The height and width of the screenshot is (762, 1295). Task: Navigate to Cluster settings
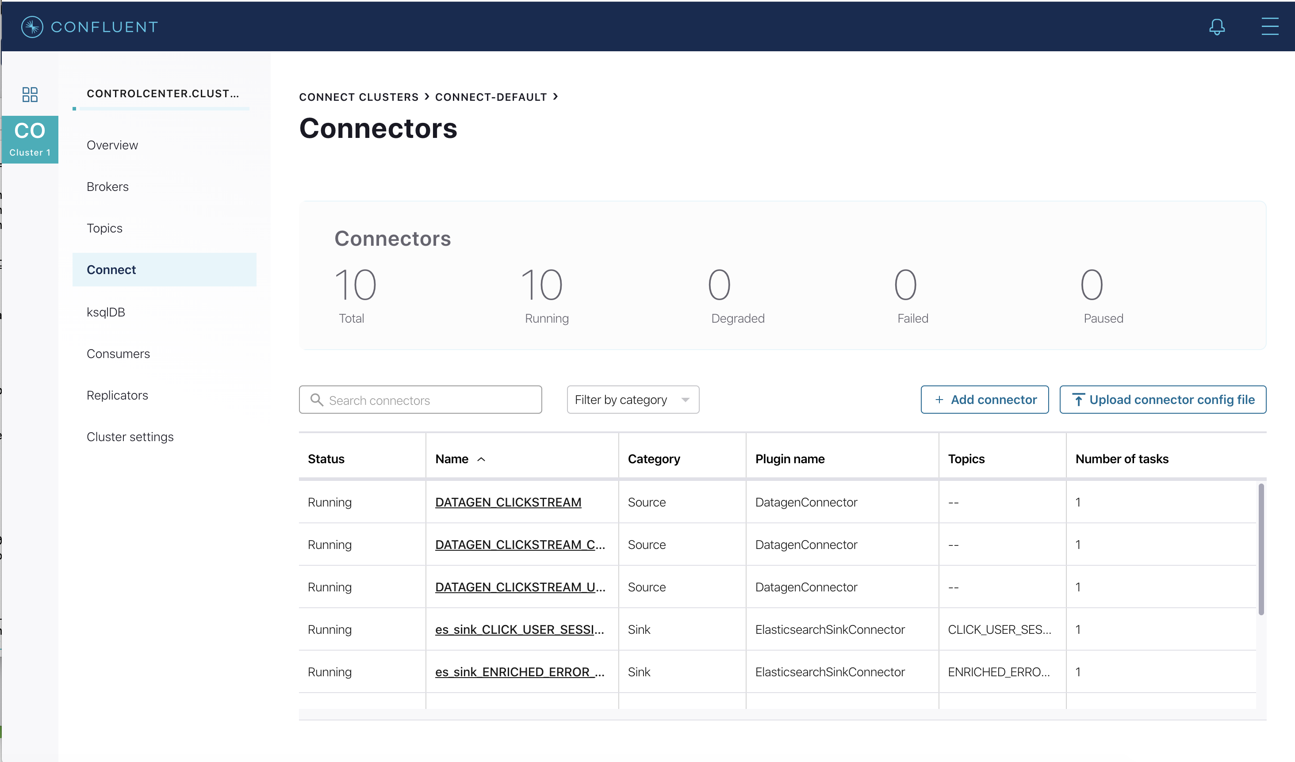130,437
